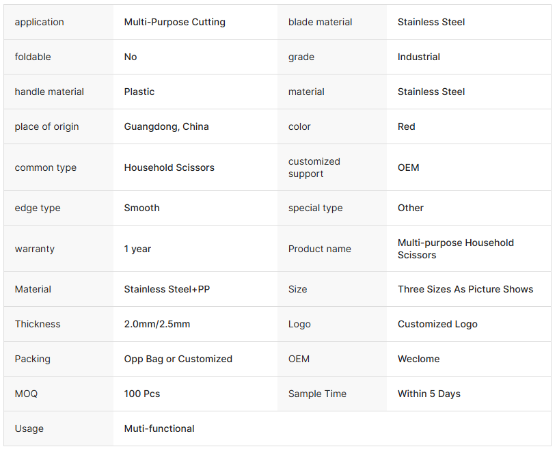Click the 'Opp Bag or Customized' packing value
This screenshot has width=557, height=449.
[x=178, y=359]
